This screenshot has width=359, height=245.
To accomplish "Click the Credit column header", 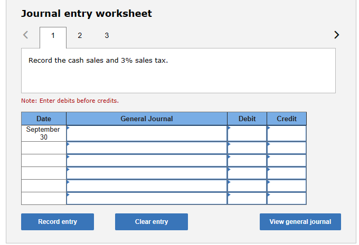I will 287,119.
